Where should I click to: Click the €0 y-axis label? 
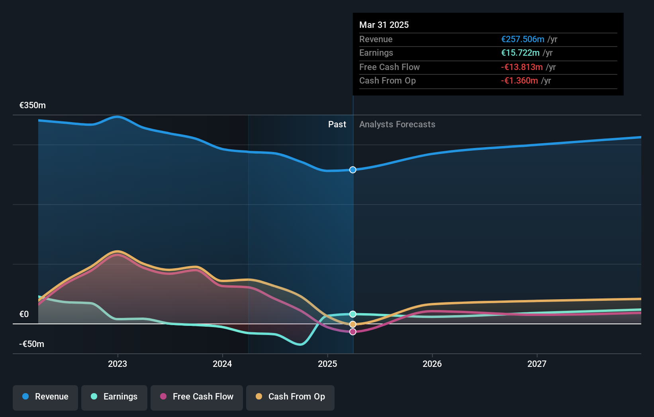(24, 314)
